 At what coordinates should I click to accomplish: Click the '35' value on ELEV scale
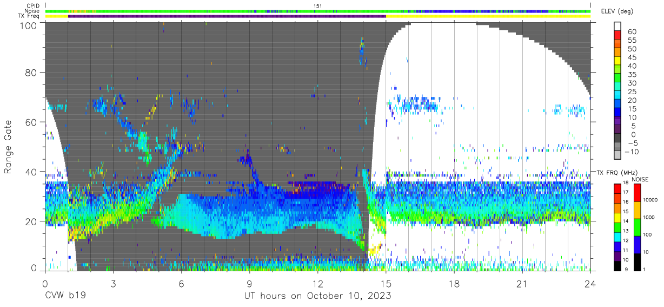[631, 75]
